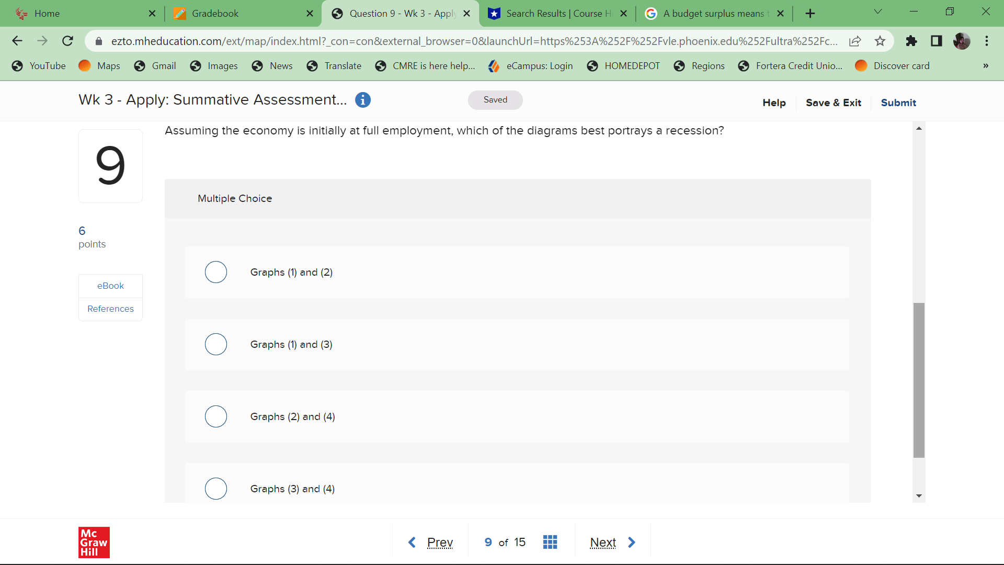This screenshot has height=565, width=1004.
Task: Select answer Graphs (2) and (4)
Action: [x=215, y=416]
